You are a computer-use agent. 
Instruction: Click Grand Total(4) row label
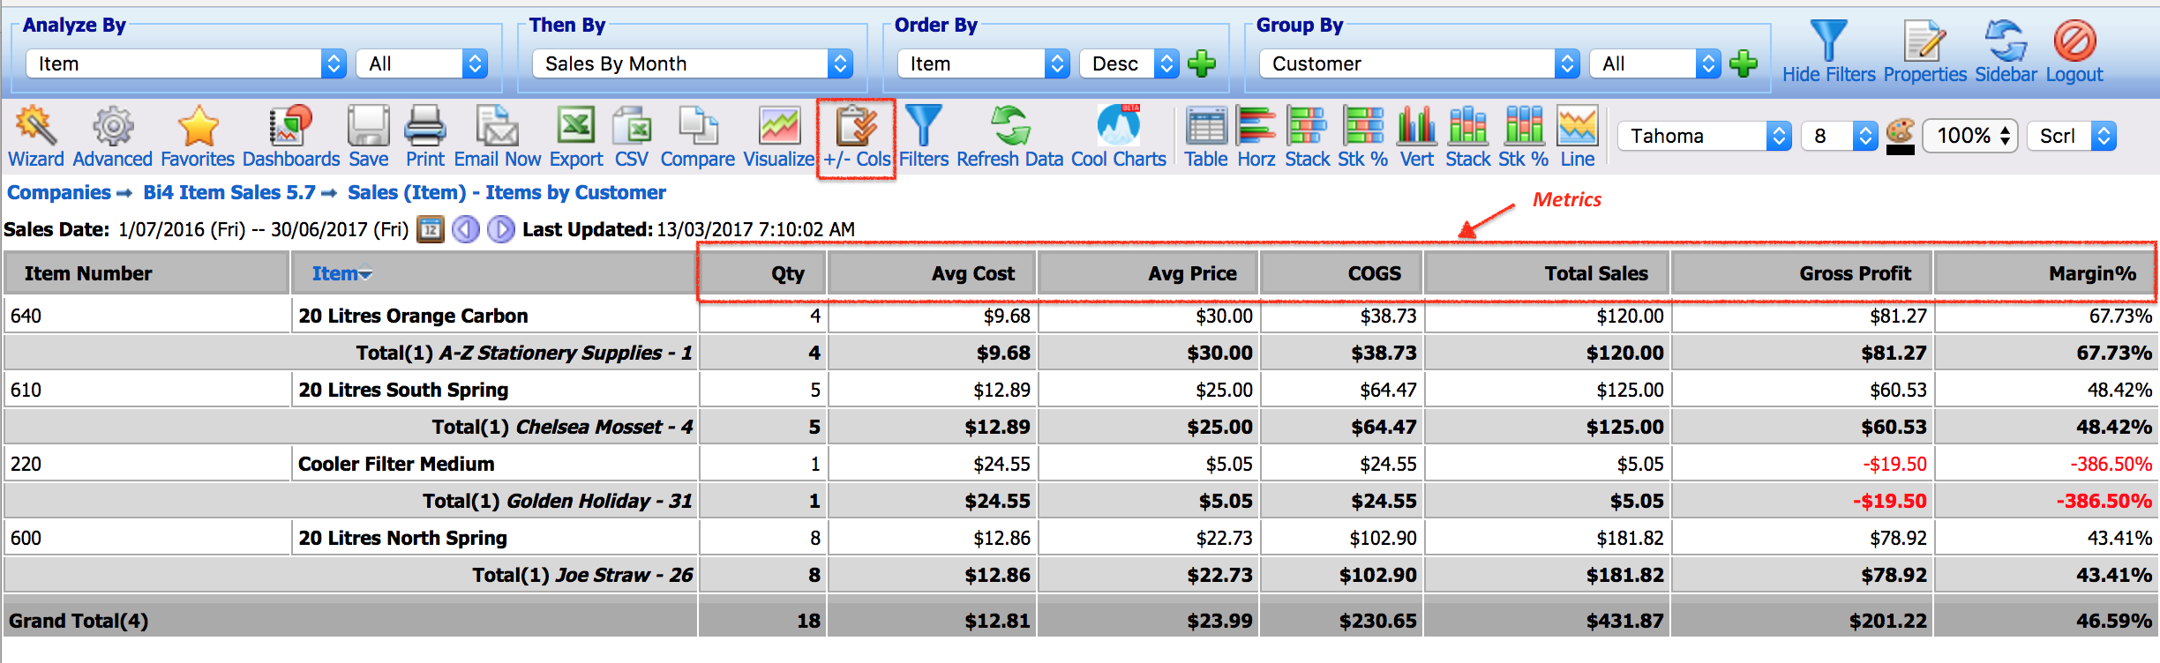click(79, 621)
